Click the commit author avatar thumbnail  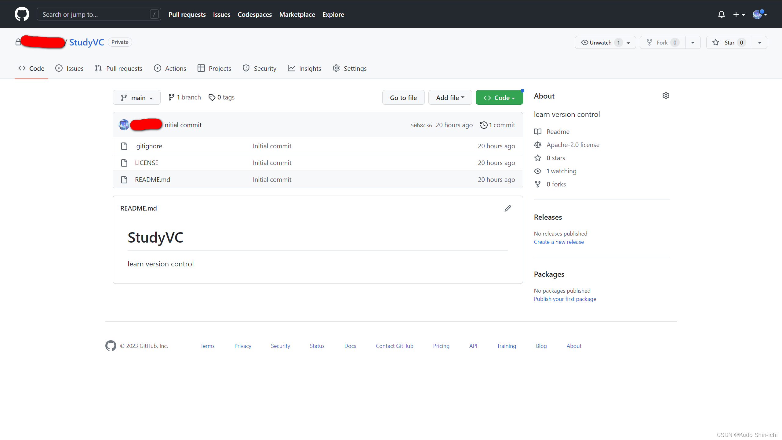pyautogui.click(x=124, y=125)
